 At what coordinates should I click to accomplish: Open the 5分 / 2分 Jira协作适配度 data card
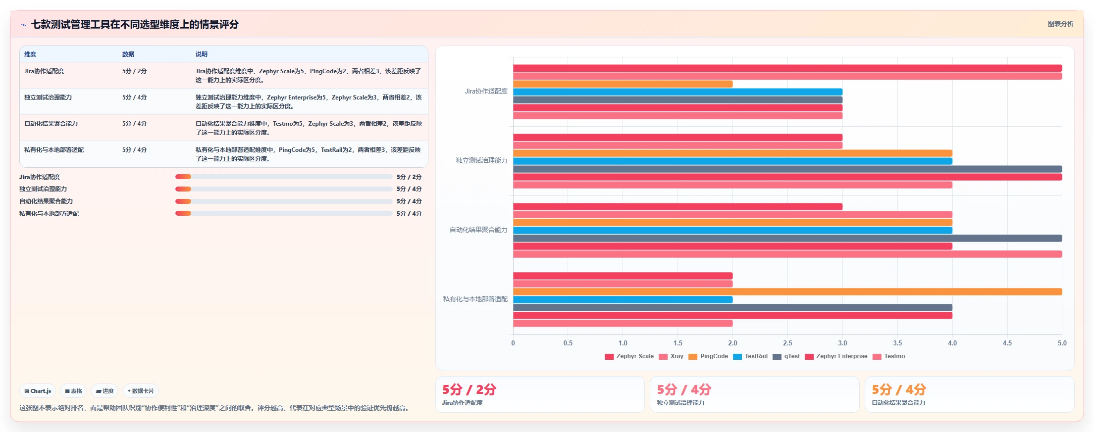tap(540, 394)
